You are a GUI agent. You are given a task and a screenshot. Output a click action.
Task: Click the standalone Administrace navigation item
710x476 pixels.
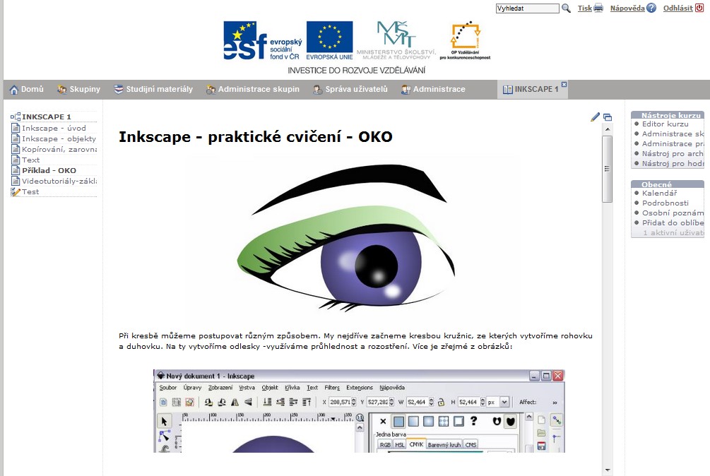click(433, 89)
